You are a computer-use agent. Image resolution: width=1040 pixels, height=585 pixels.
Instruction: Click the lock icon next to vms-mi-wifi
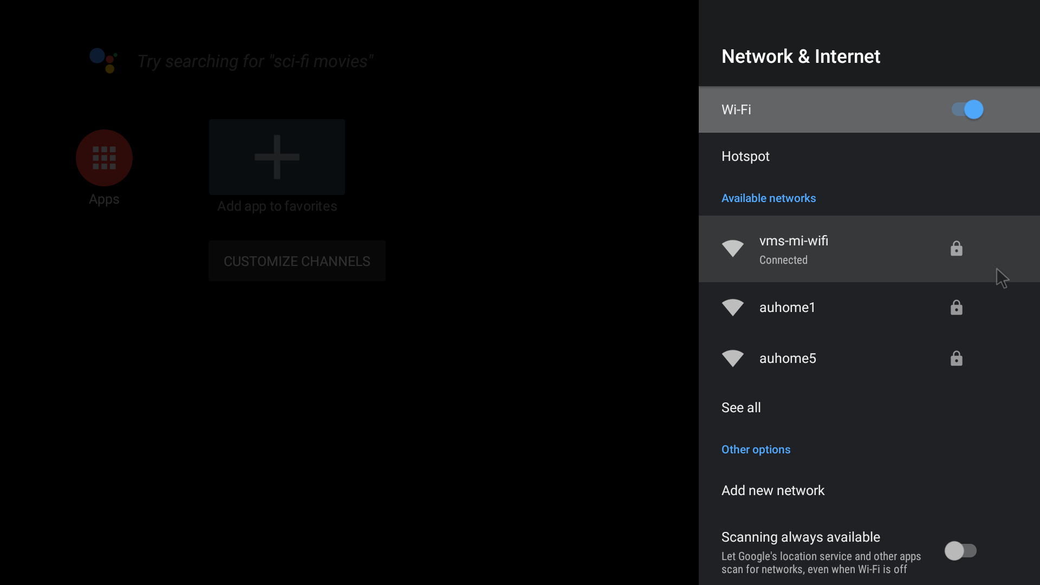pos(956,249)
